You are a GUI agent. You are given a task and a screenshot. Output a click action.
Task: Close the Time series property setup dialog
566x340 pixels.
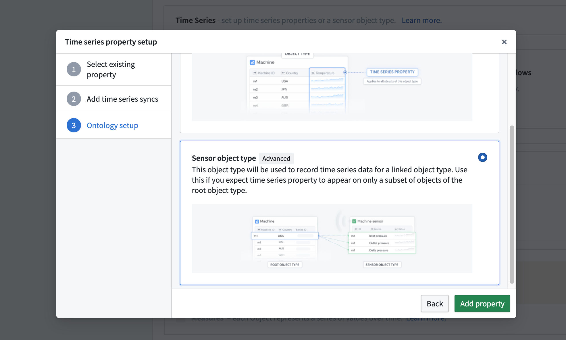pyautogui.click(x=504, y=42)
